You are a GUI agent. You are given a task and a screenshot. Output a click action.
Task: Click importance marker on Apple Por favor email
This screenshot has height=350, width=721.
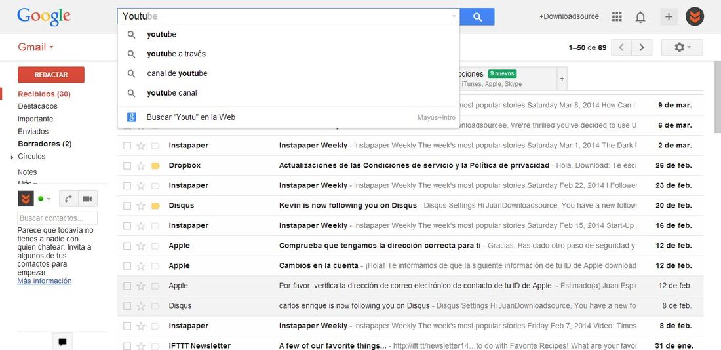(155, 286)
